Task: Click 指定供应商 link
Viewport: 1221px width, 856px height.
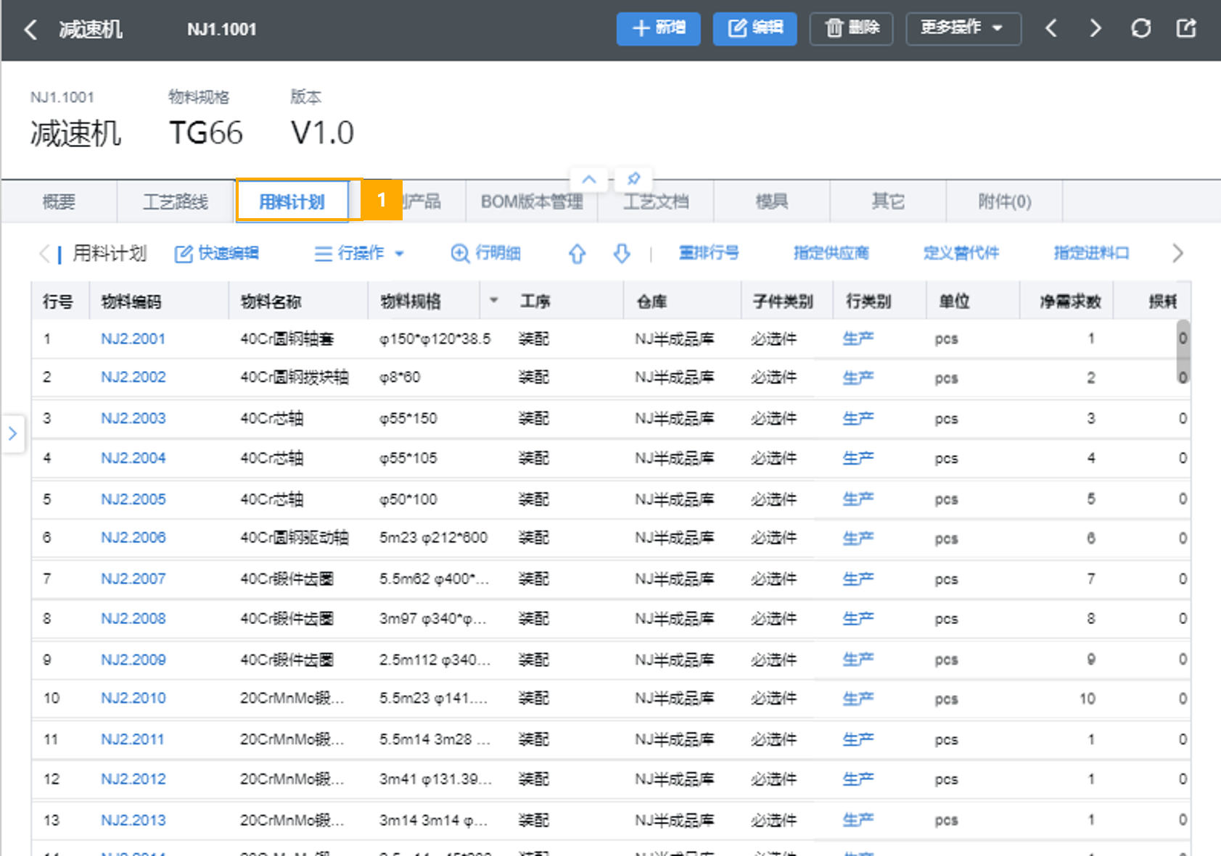Action: [831, 253]
